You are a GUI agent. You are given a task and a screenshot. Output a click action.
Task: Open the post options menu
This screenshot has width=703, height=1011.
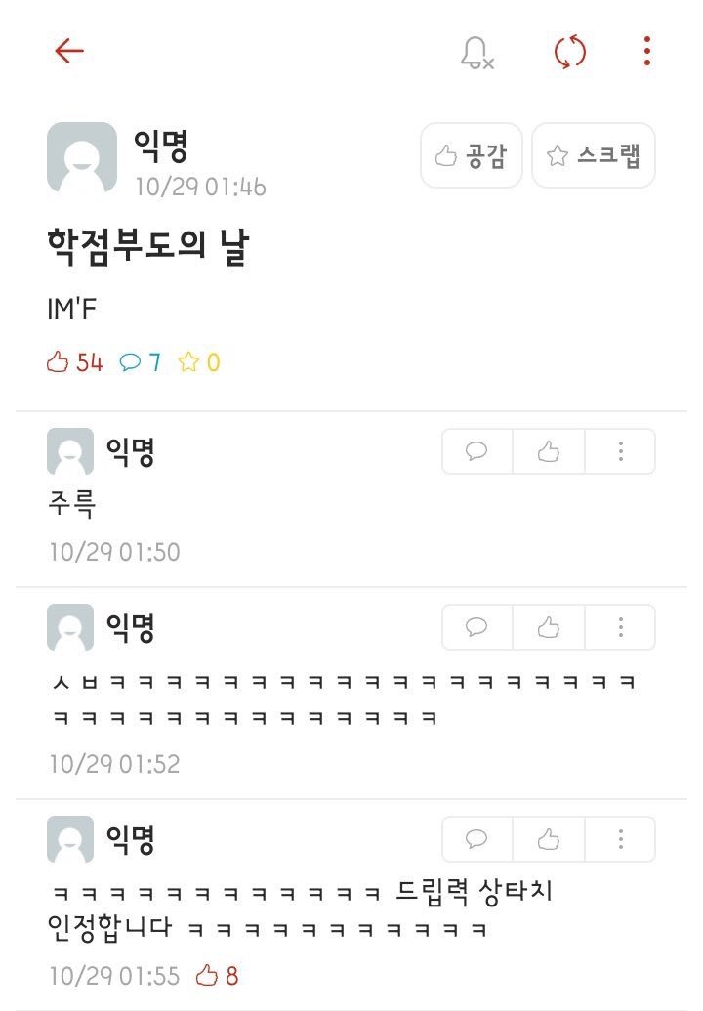643,55
